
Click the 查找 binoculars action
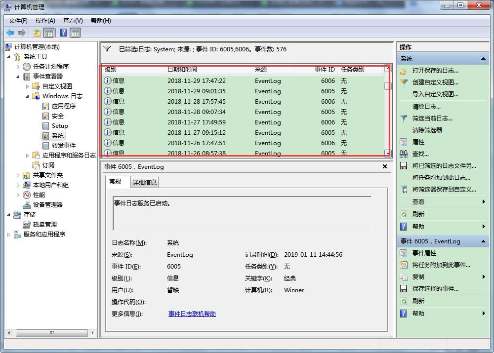[420, 154]
